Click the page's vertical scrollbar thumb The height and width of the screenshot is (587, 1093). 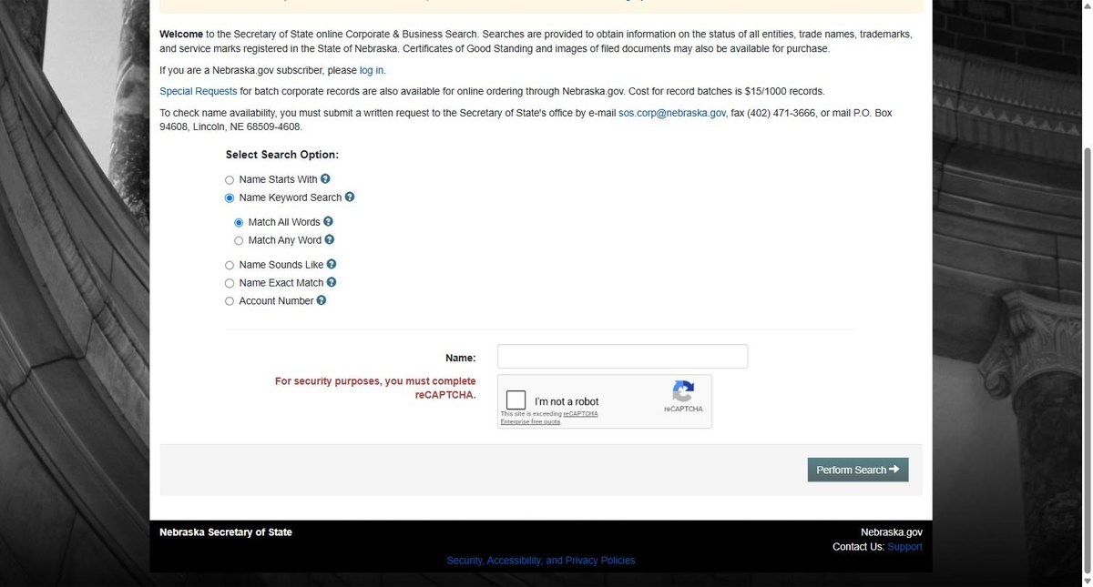pos(1087,359)
